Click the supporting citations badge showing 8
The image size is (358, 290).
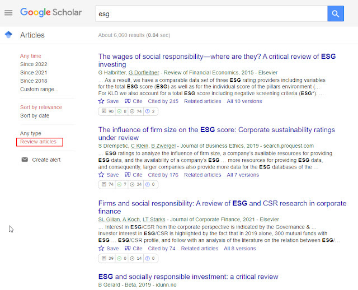(122, 111)
